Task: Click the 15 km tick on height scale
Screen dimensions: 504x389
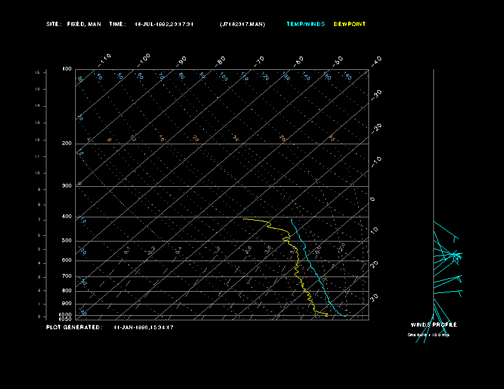Action: click(x=38, y=89)
